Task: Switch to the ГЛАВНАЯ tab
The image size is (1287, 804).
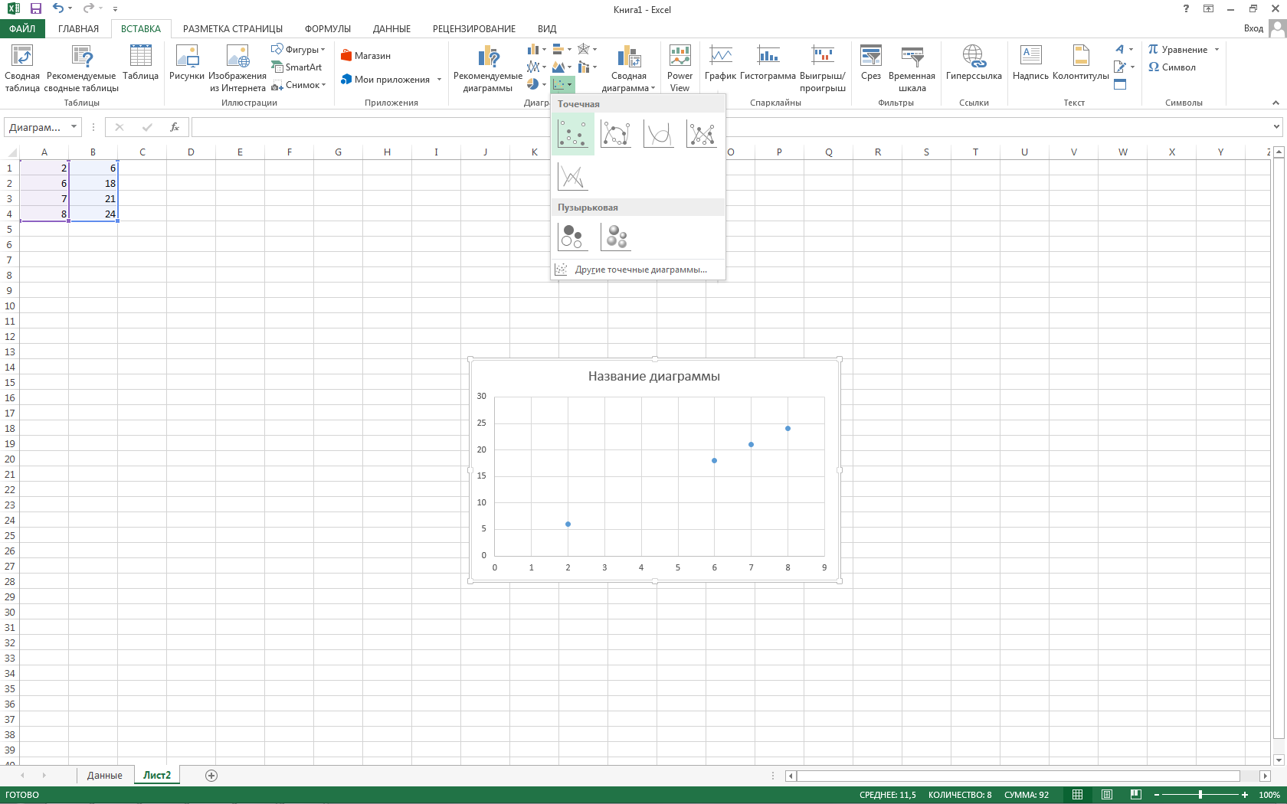Action: coord(78,29)
